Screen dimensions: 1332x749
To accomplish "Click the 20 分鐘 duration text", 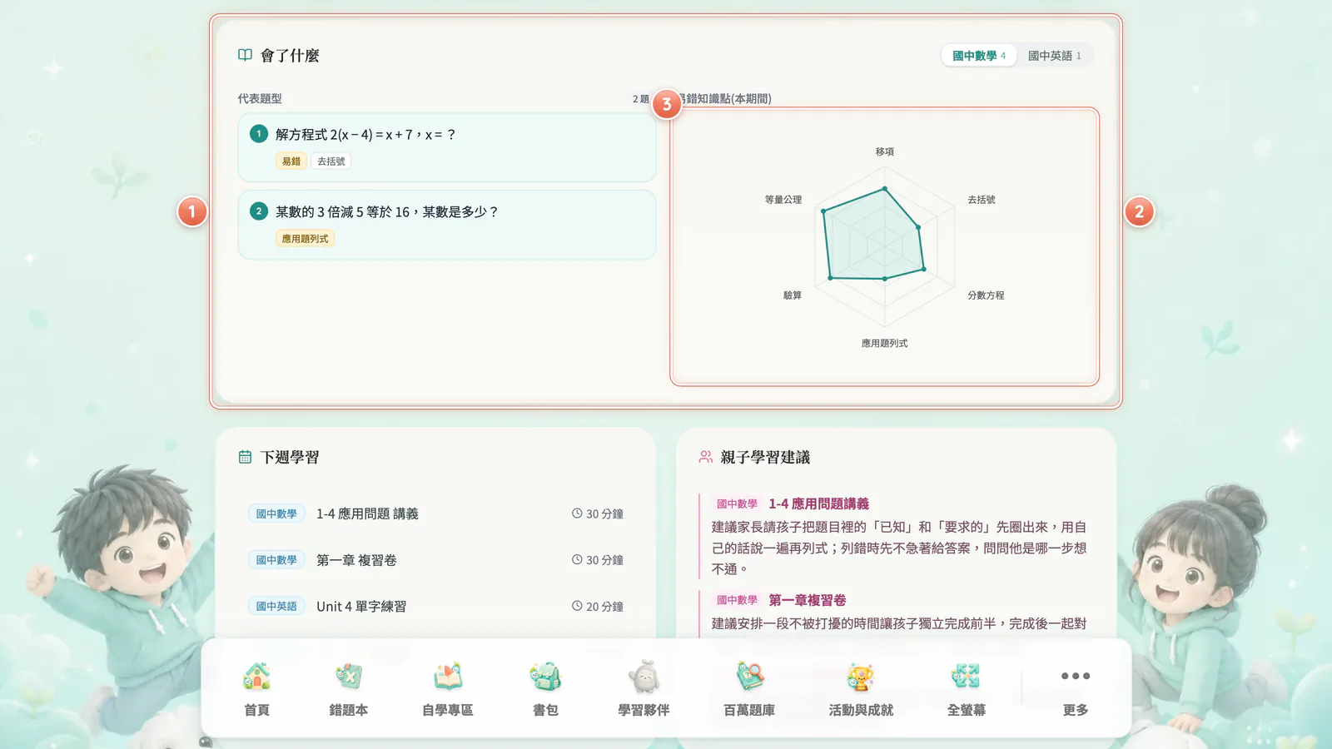I will [604, 607].
